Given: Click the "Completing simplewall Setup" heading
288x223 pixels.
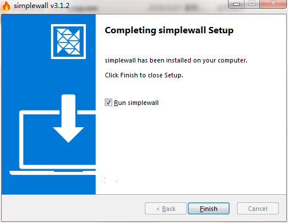Looking at the screenshot, I should [169, 30].
